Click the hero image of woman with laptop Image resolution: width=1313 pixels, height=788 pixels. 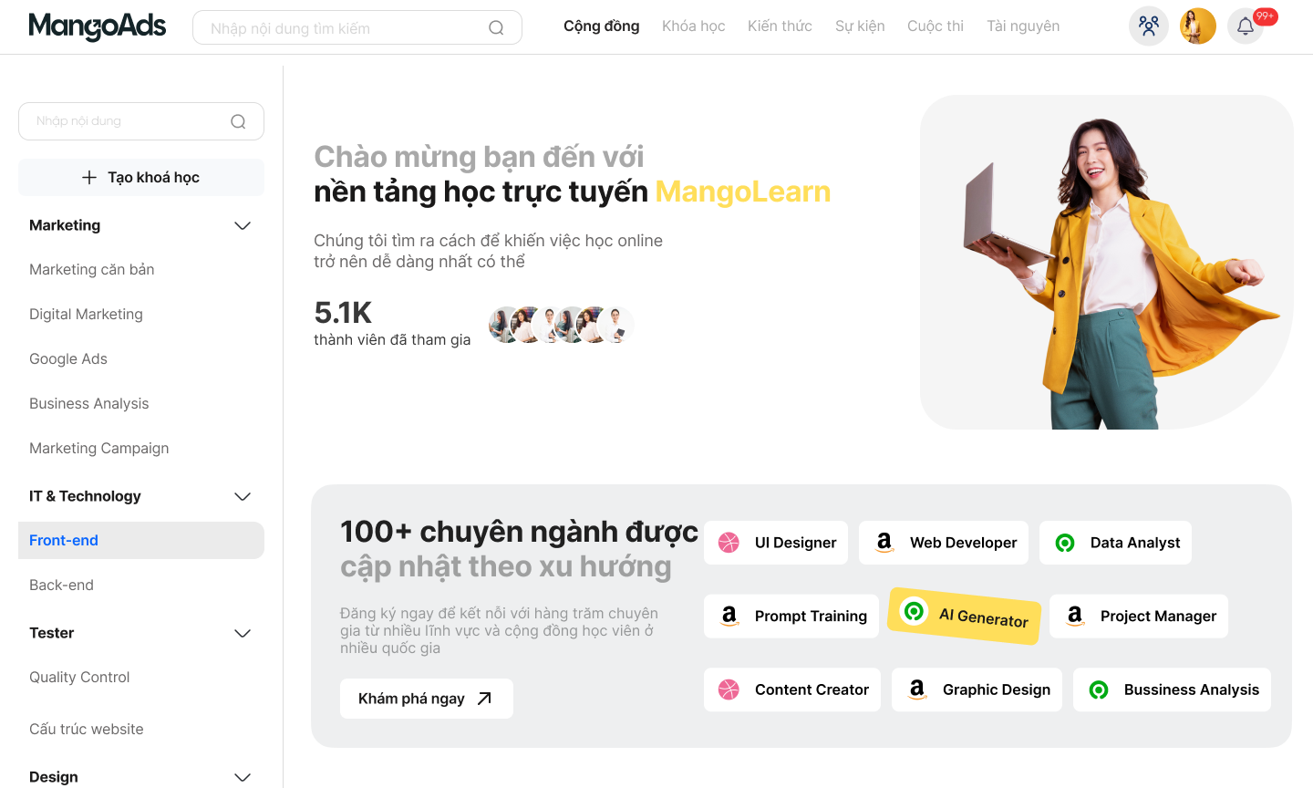click(x=1107, y=263)
